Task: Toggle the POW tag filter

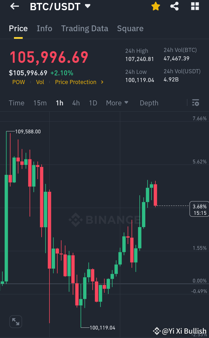Action: click(x=18, y=82)
